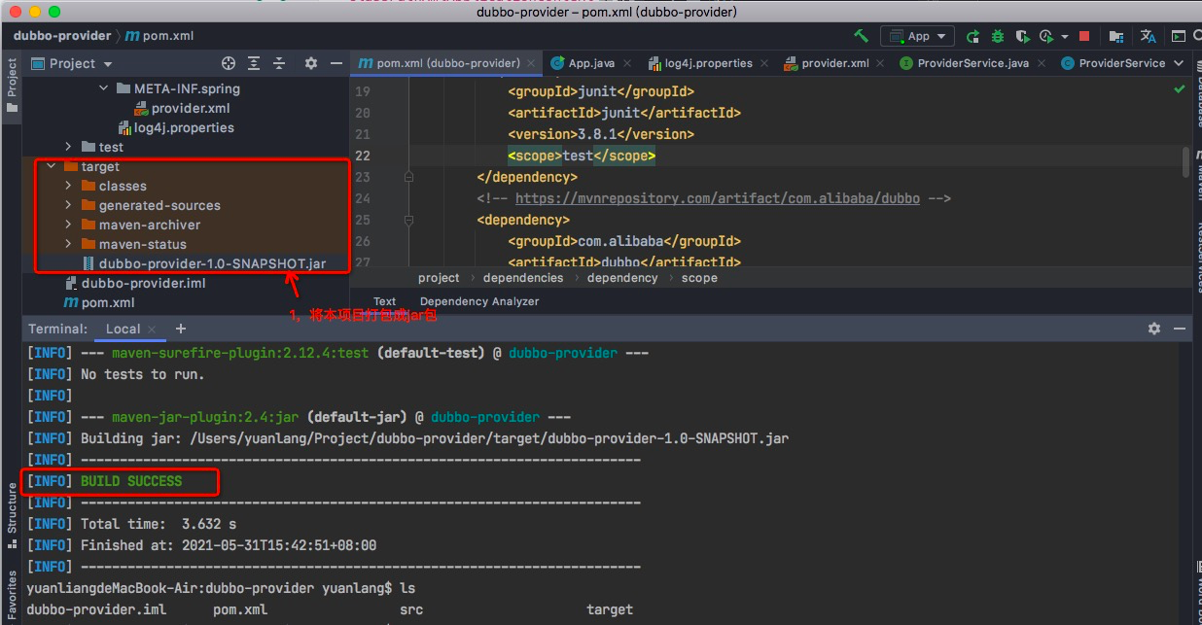This screenshot has height=625, width=1202.
Task: Expand the classes folder
Action: point(69,186)
